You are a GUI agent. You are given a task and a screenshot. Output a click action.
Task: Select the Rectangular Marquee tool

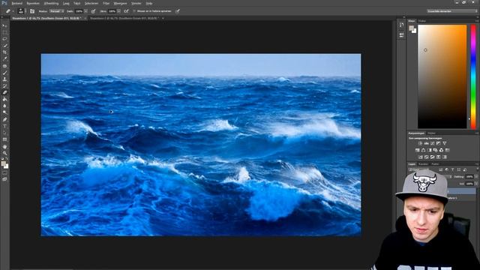point(4,32)
